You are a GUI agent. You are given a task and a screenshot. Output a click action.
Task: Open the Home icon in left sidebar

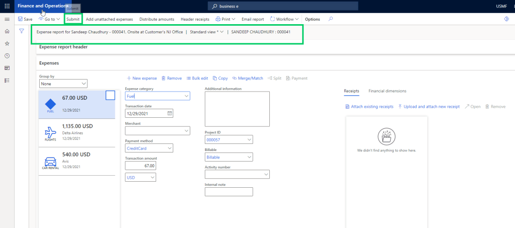point(7,31)
